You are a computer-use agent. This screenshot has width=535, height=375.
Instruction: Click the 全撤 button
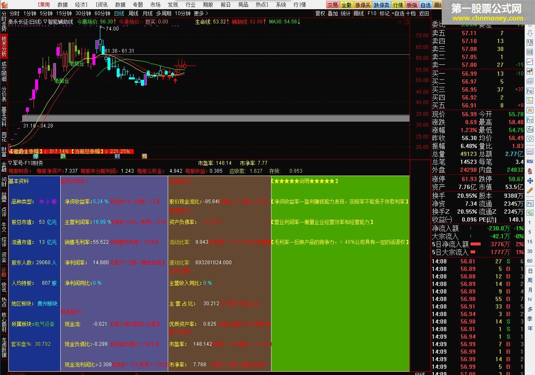pyautogui.click(x=346, y=5)
